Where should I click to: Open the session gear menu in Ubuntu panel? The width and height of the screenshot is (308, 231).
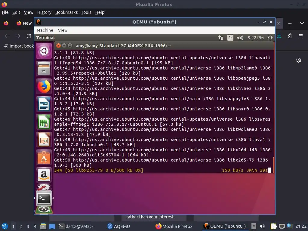click(270, 38)
